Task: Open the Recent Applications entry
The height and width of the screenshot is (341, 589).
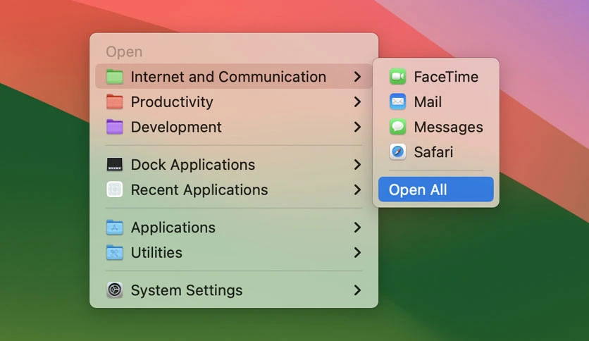Action: [234, 190]
